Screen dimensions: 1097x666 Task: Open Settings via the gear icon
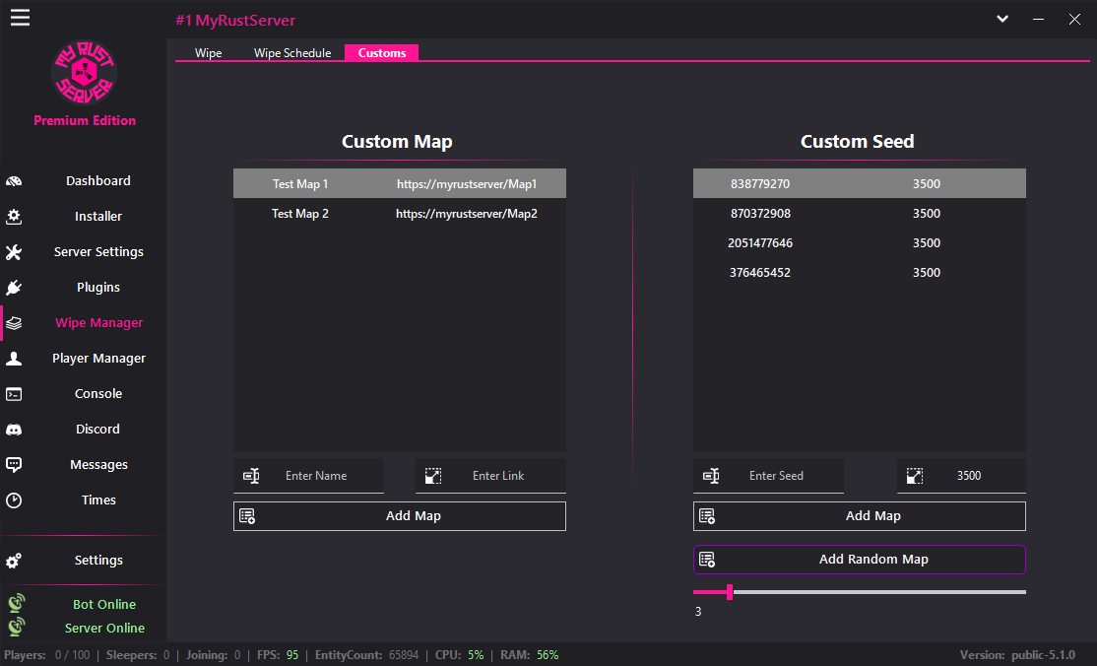(x=14, y=560)
